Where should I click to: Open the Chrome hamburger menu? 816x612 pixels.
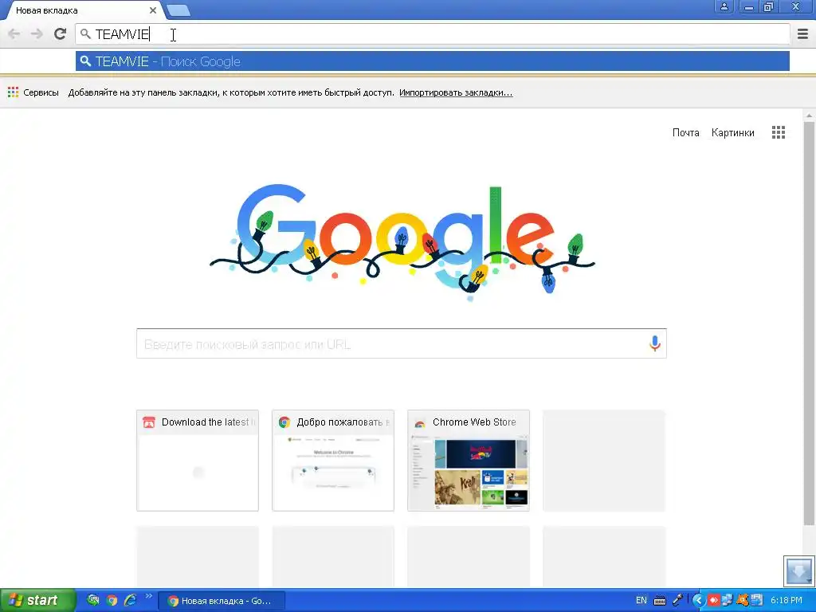coord(802,34)
